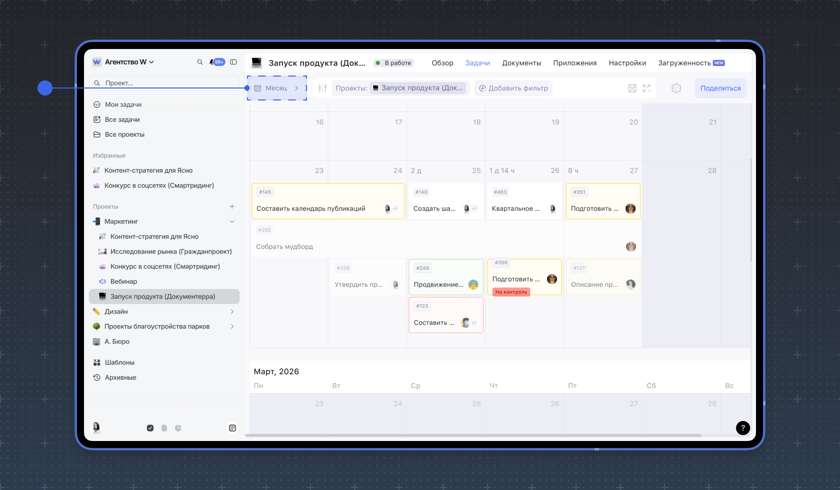Image resolution: width=840 pixels, height=490 pixels.
Task: Open the filter sliders icon
Action: (322, 88)
